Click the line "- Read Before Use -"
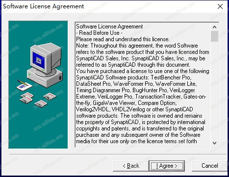The image size is (229, 177). pos(100,33)
